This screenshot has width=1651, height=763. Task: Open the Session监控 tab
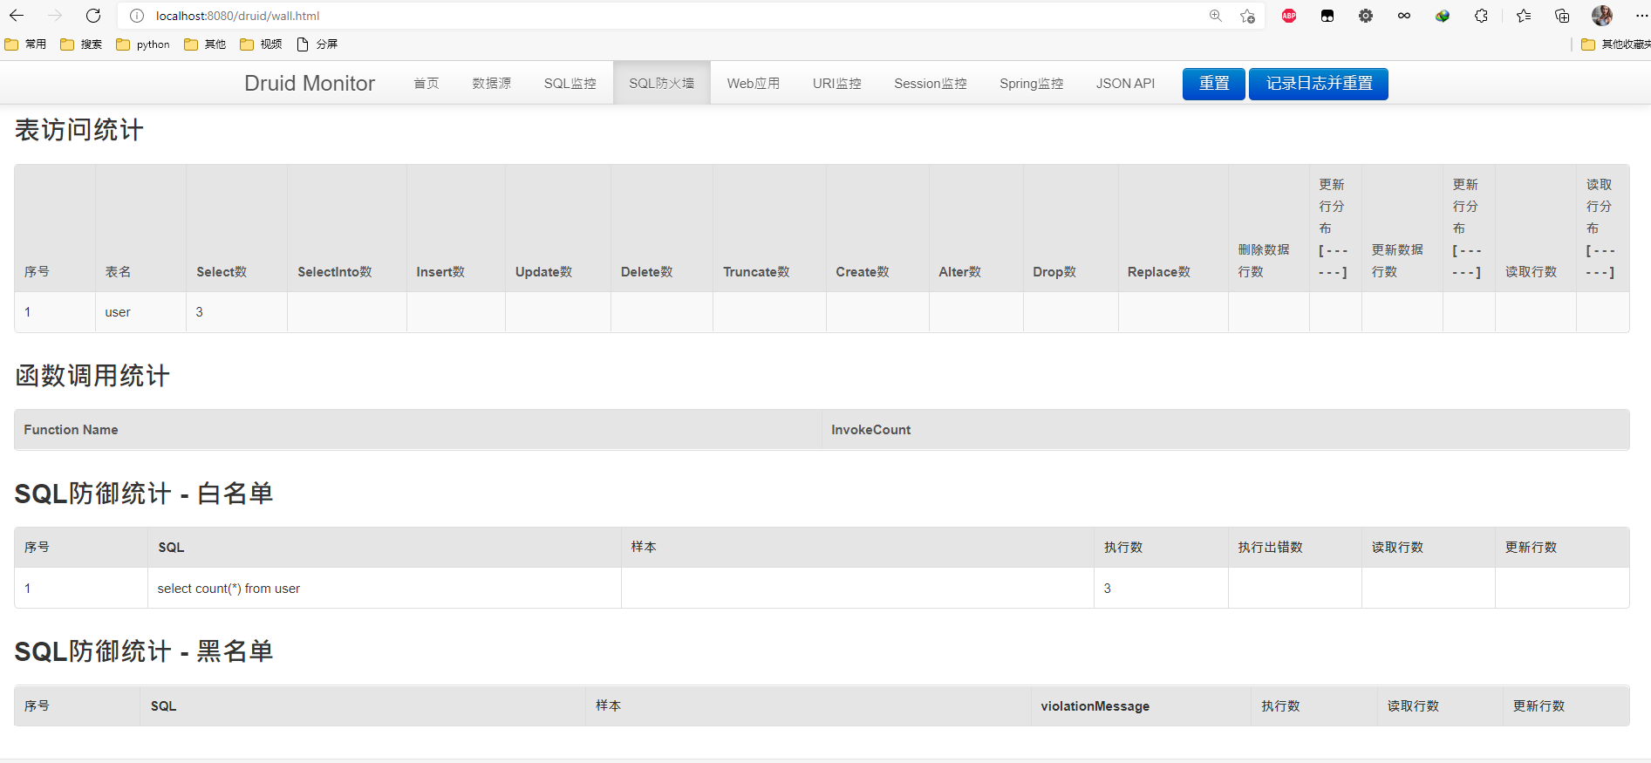pos(931,84)
